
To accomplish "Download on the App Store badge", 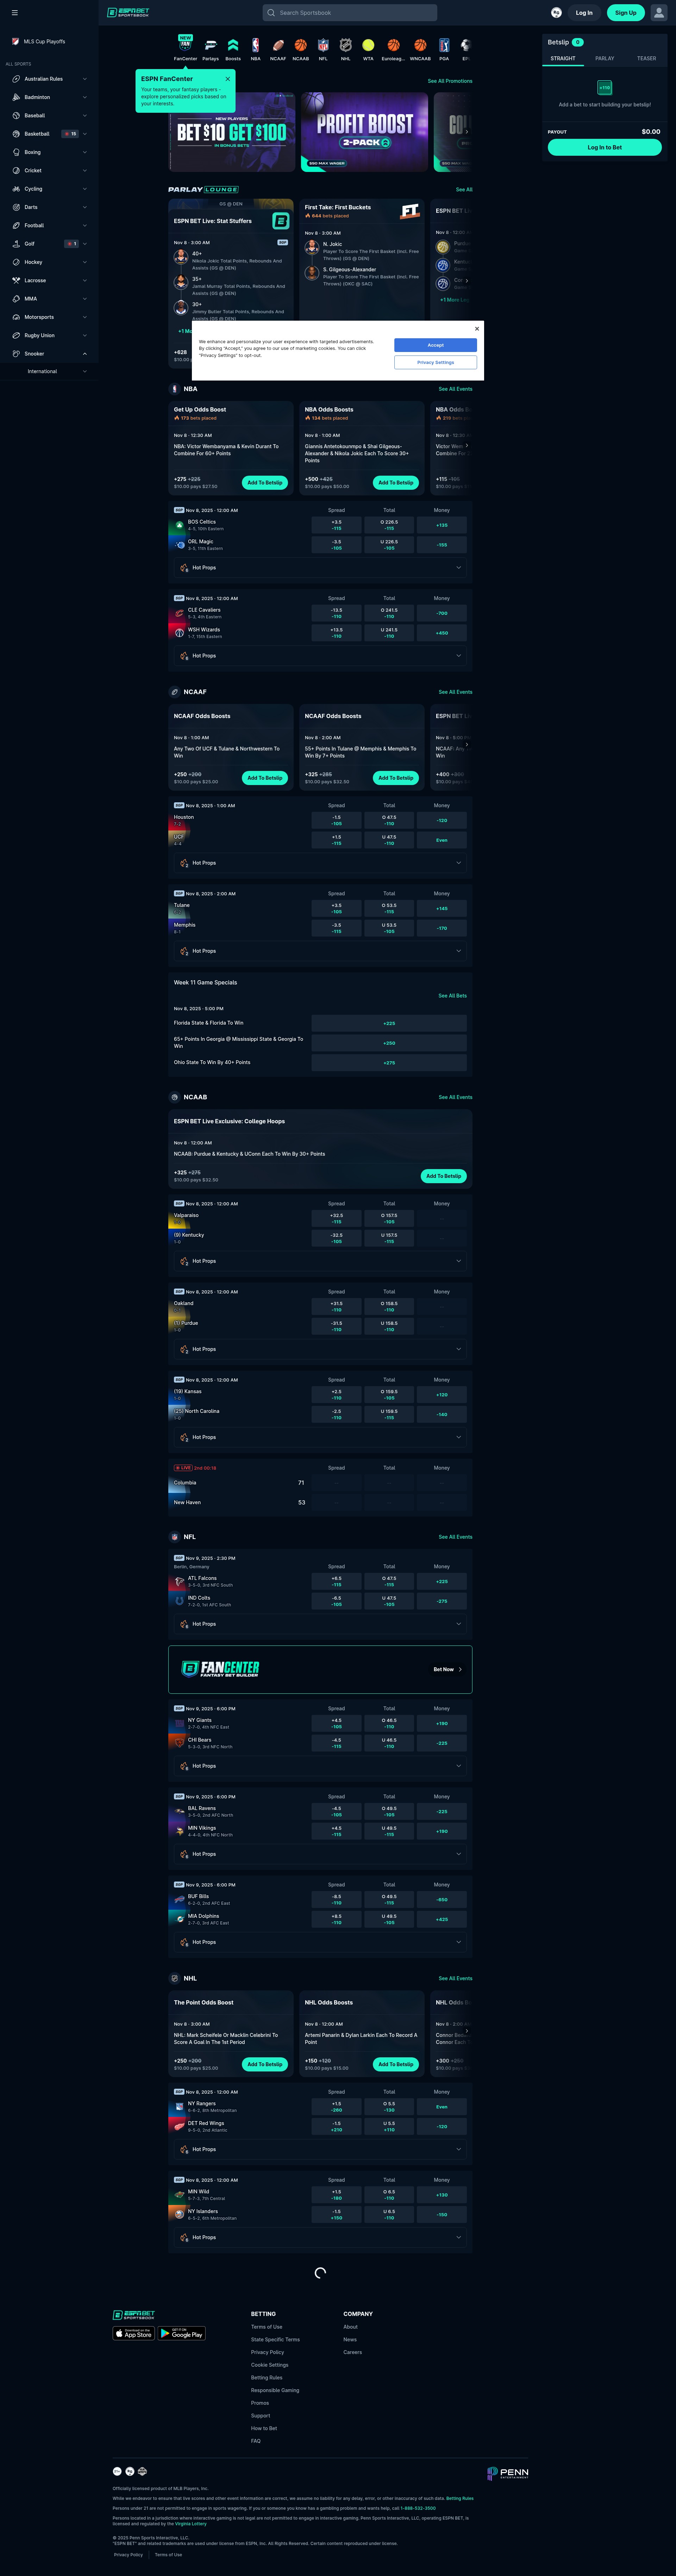I will [x=134, y=2333].
